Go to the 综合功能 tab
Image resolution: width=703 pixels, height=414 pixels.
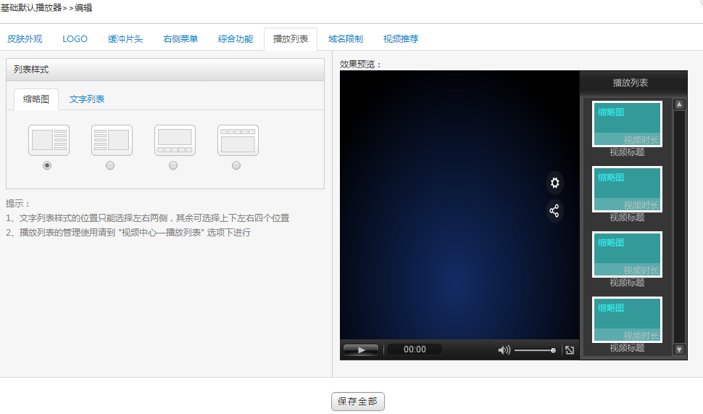pyautogui.click(x=236, y=39)
